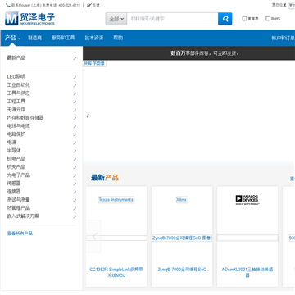Select 机电产品 in products menu
295x295 pixels.
[x=16, y=159]
